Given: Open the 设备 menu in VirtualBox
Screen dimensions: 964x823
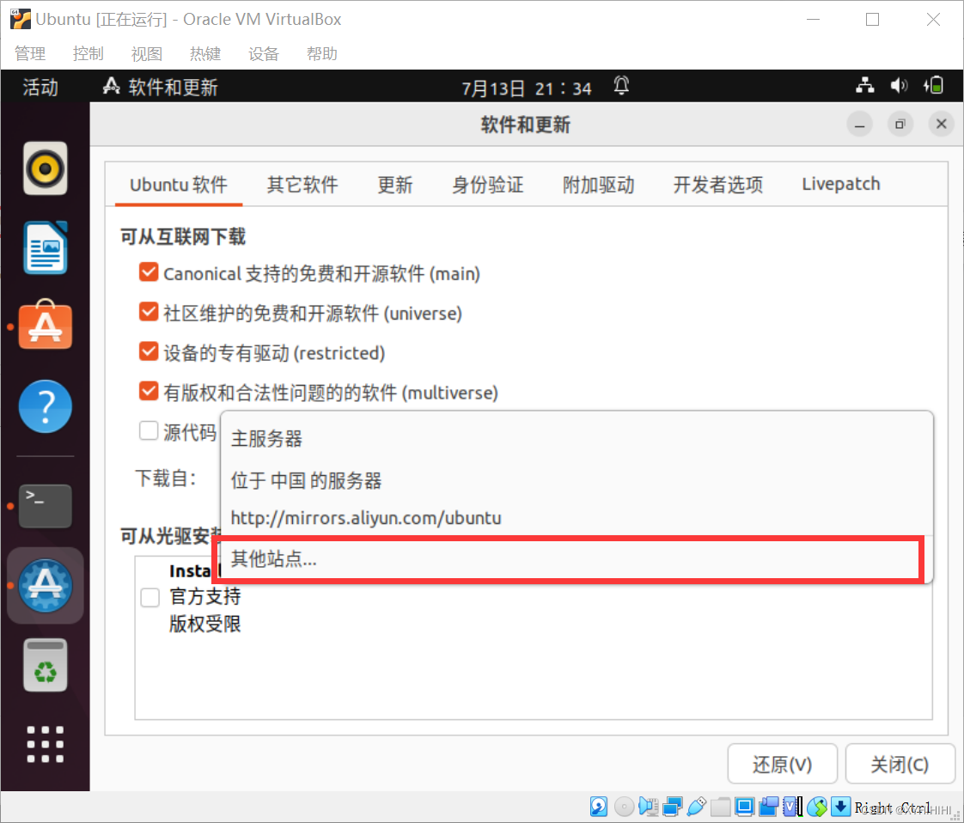Looking at the screenshot, I should [263, 53].
